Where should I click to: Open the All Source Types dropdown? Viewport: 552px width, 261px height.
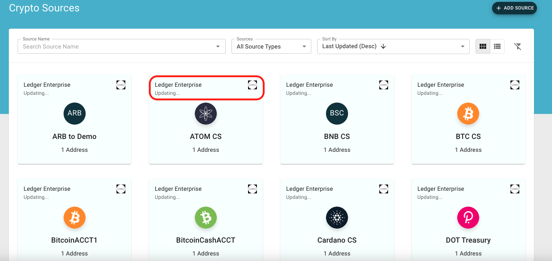pos(271,46)
